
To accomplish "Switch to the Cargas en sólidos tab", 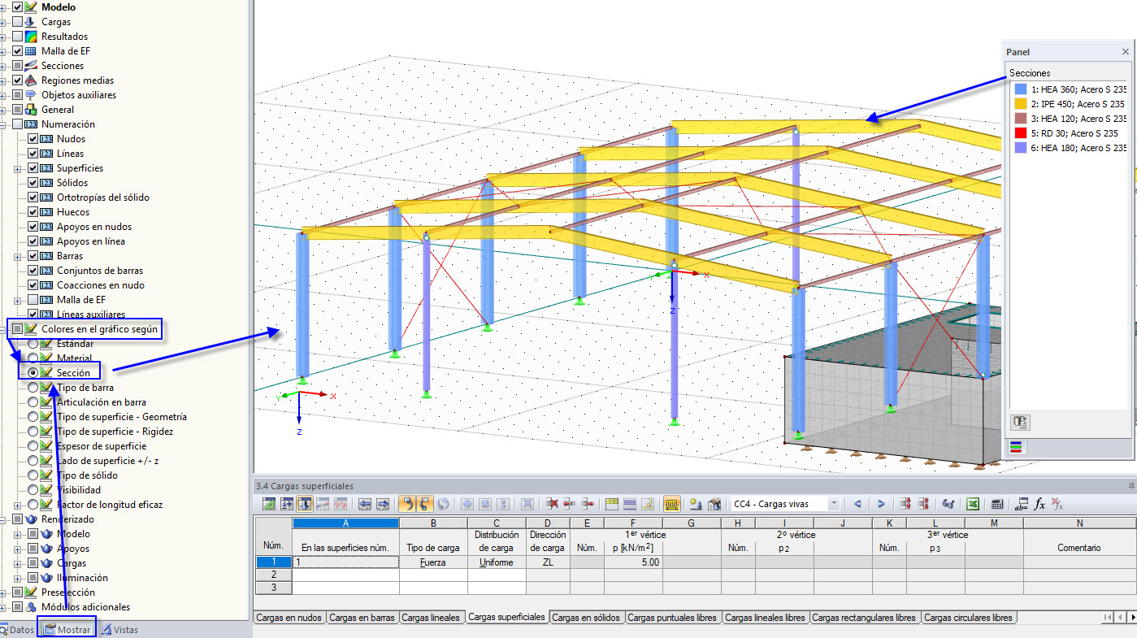I will 586,618.
